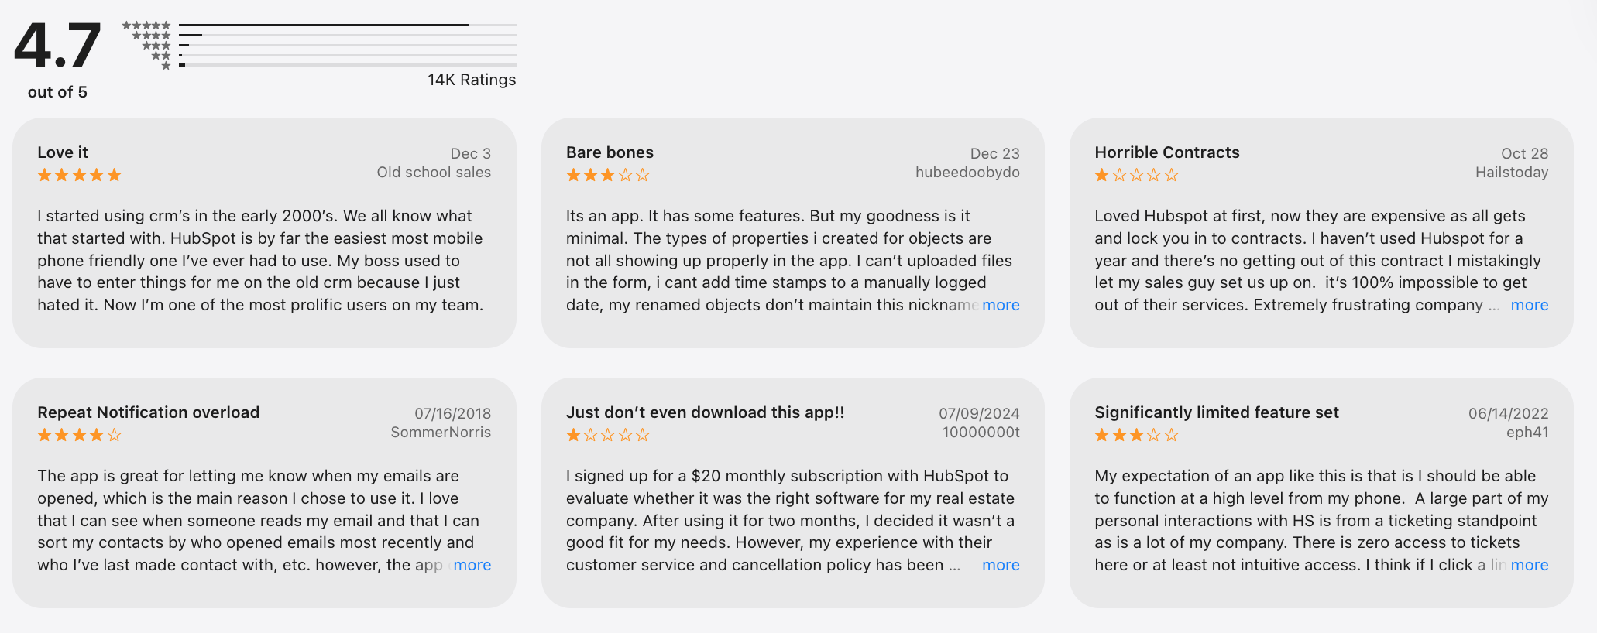Image resolution: width=1597 pixels, height=633 pixels.
Task: Click the single-star row icon in ratings histogram
Action: (166, 66)
